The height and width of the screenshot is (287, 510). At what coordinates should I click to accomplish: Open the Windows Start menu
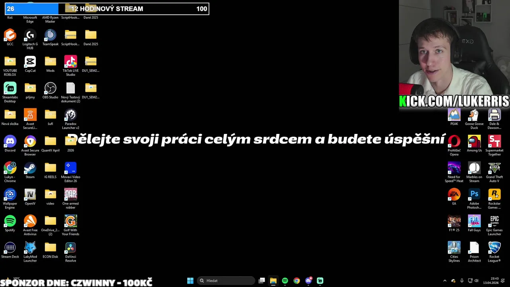click(190, 281)
